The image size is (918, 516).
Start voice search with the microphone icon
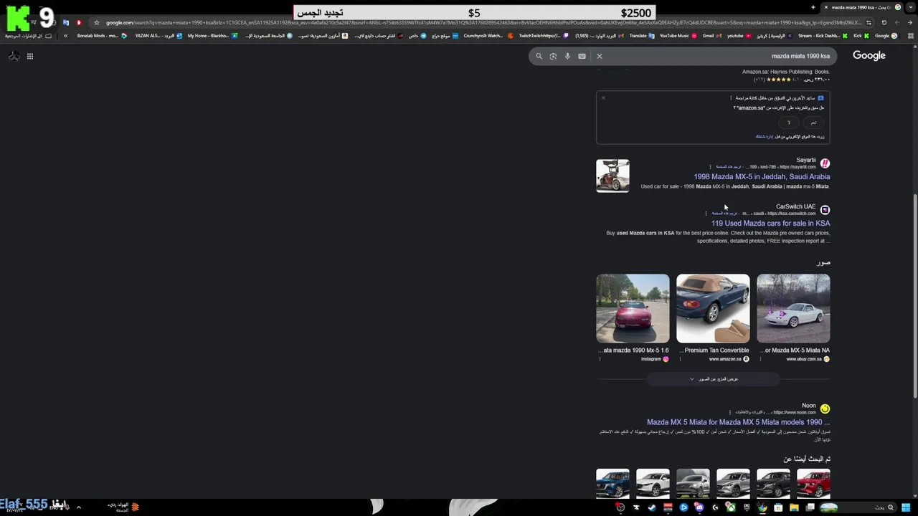[x=567, y=56]
